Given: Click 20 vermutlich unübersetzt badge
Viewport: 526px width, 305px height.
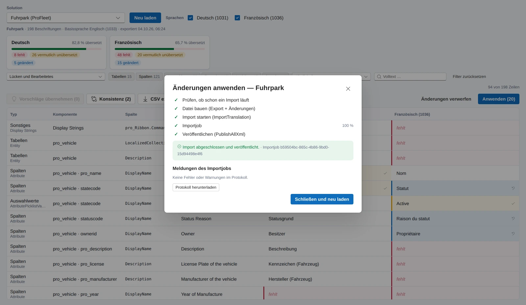Looking at the screenshot, I should tap(160, 55).
